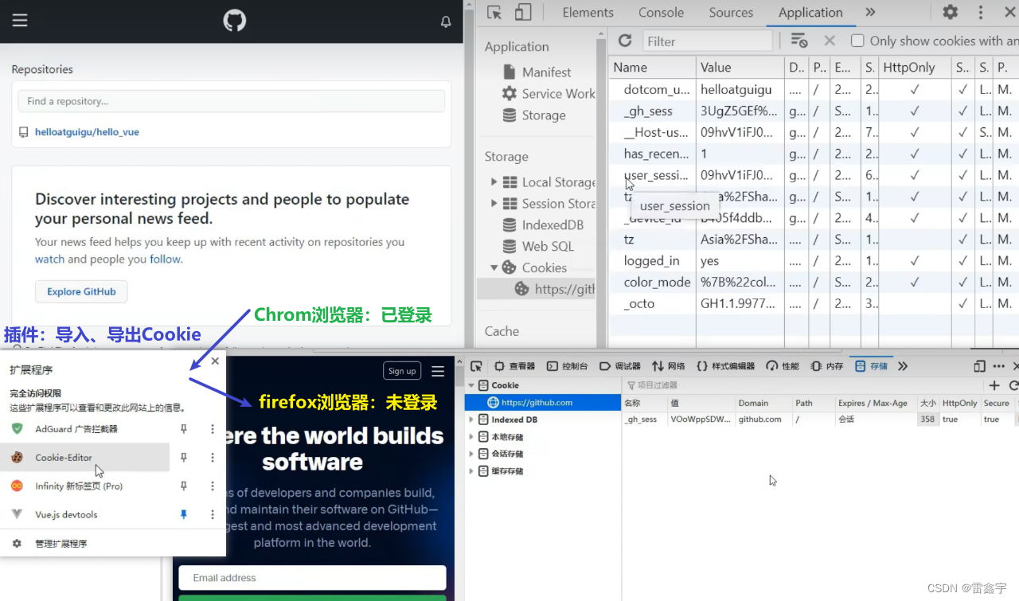Collapse the Cookies tree in Chrome DevTools
This screenshot has height=601, width=1019.
[x=494, y=267]
